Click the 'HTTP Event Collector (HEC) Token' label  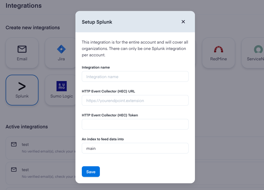pyautogui.click(x=110, y=115)
